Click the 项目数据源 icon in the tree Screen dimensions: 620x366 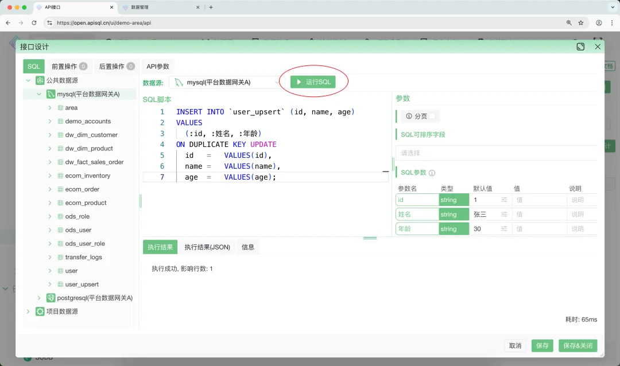point(40,312)
